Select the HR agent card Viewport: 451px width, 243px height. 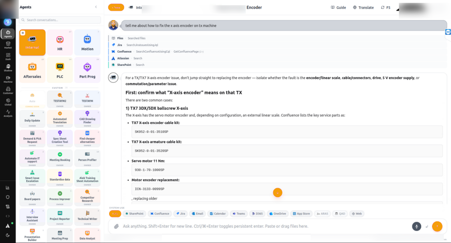tap(60, 42)
